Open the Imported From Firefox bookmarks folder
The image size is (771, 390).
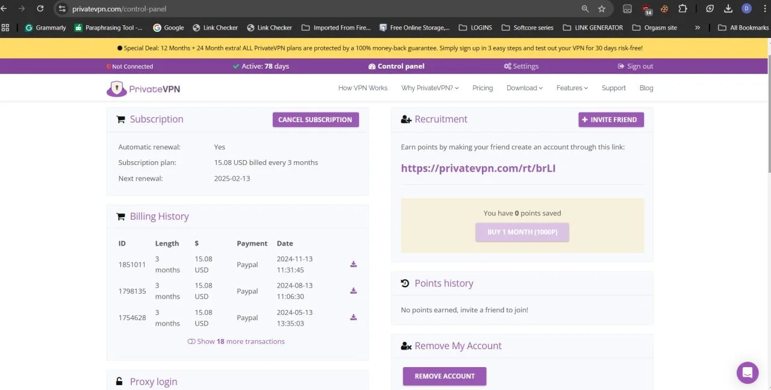[337, 28]
